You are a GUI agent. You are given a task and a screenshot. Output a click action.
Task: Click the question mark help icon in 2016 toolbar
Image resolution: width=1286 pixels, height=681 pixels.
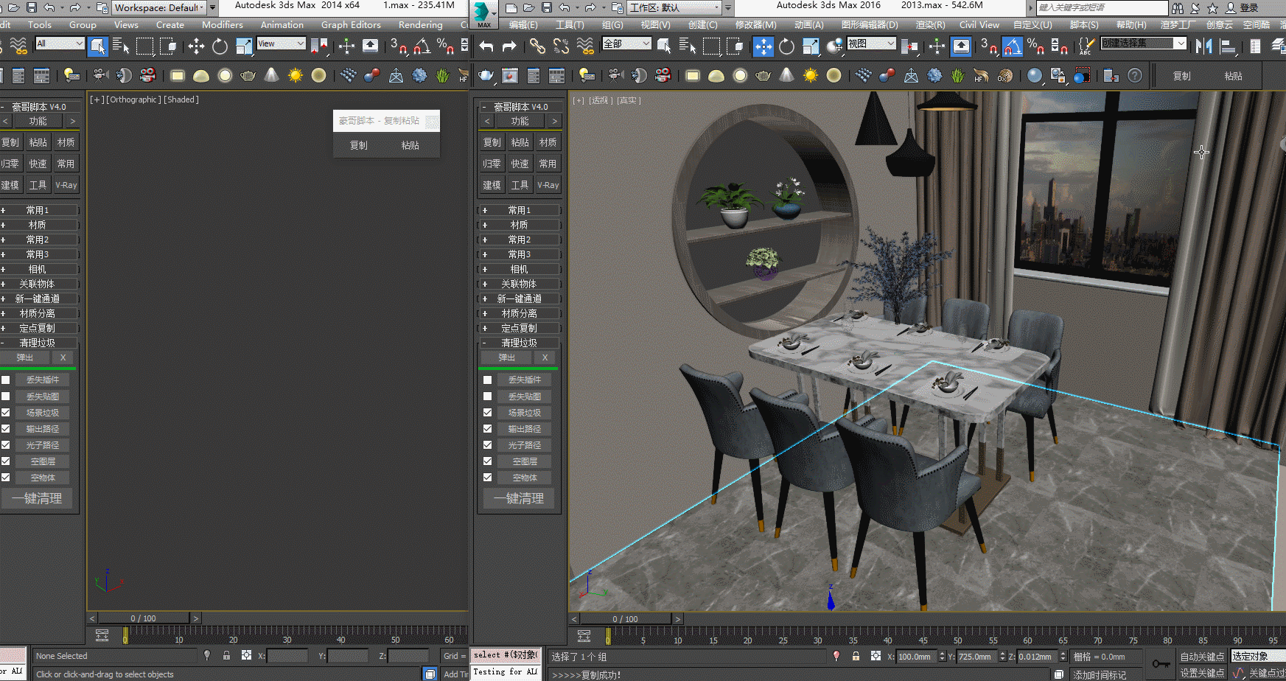(x=1135, y=75)
